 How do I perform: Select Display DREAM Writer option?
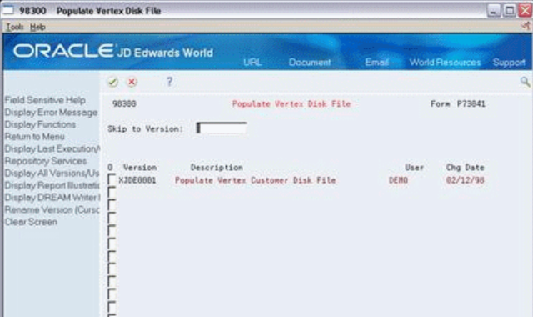[x=52, y=198]
